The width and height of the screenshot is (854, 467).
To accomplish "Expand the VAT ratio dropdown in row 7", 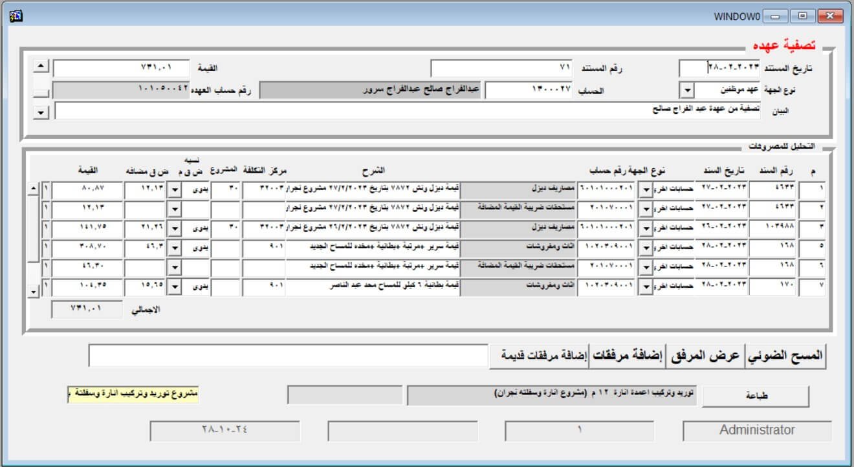I will pos(174,287).
